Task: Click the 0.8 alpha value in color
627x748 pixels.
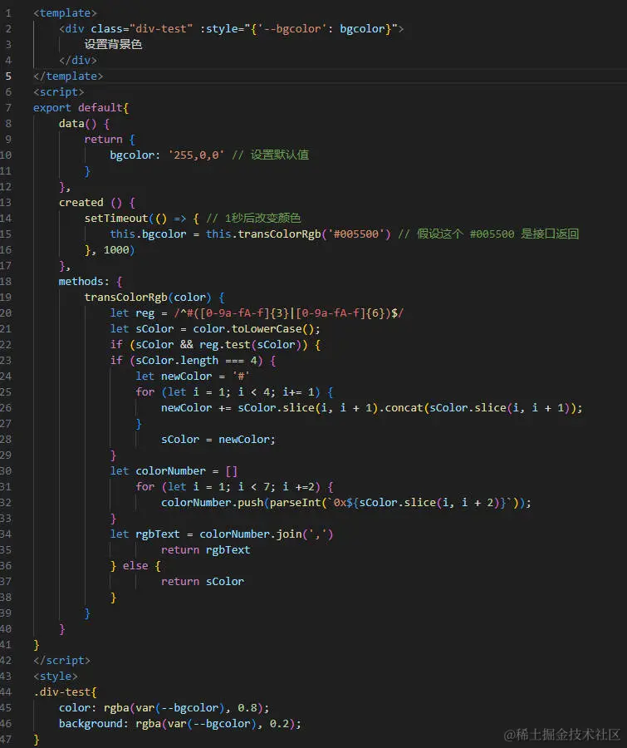Action: (x=247, y=708)
